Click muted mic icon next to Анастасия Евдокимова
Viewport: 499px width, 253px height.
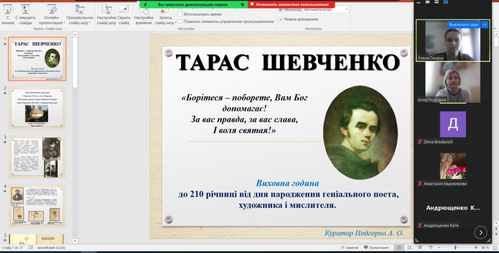[420, 183]
